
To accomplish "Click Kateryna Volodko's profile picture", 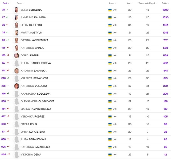I will point(17,86).
